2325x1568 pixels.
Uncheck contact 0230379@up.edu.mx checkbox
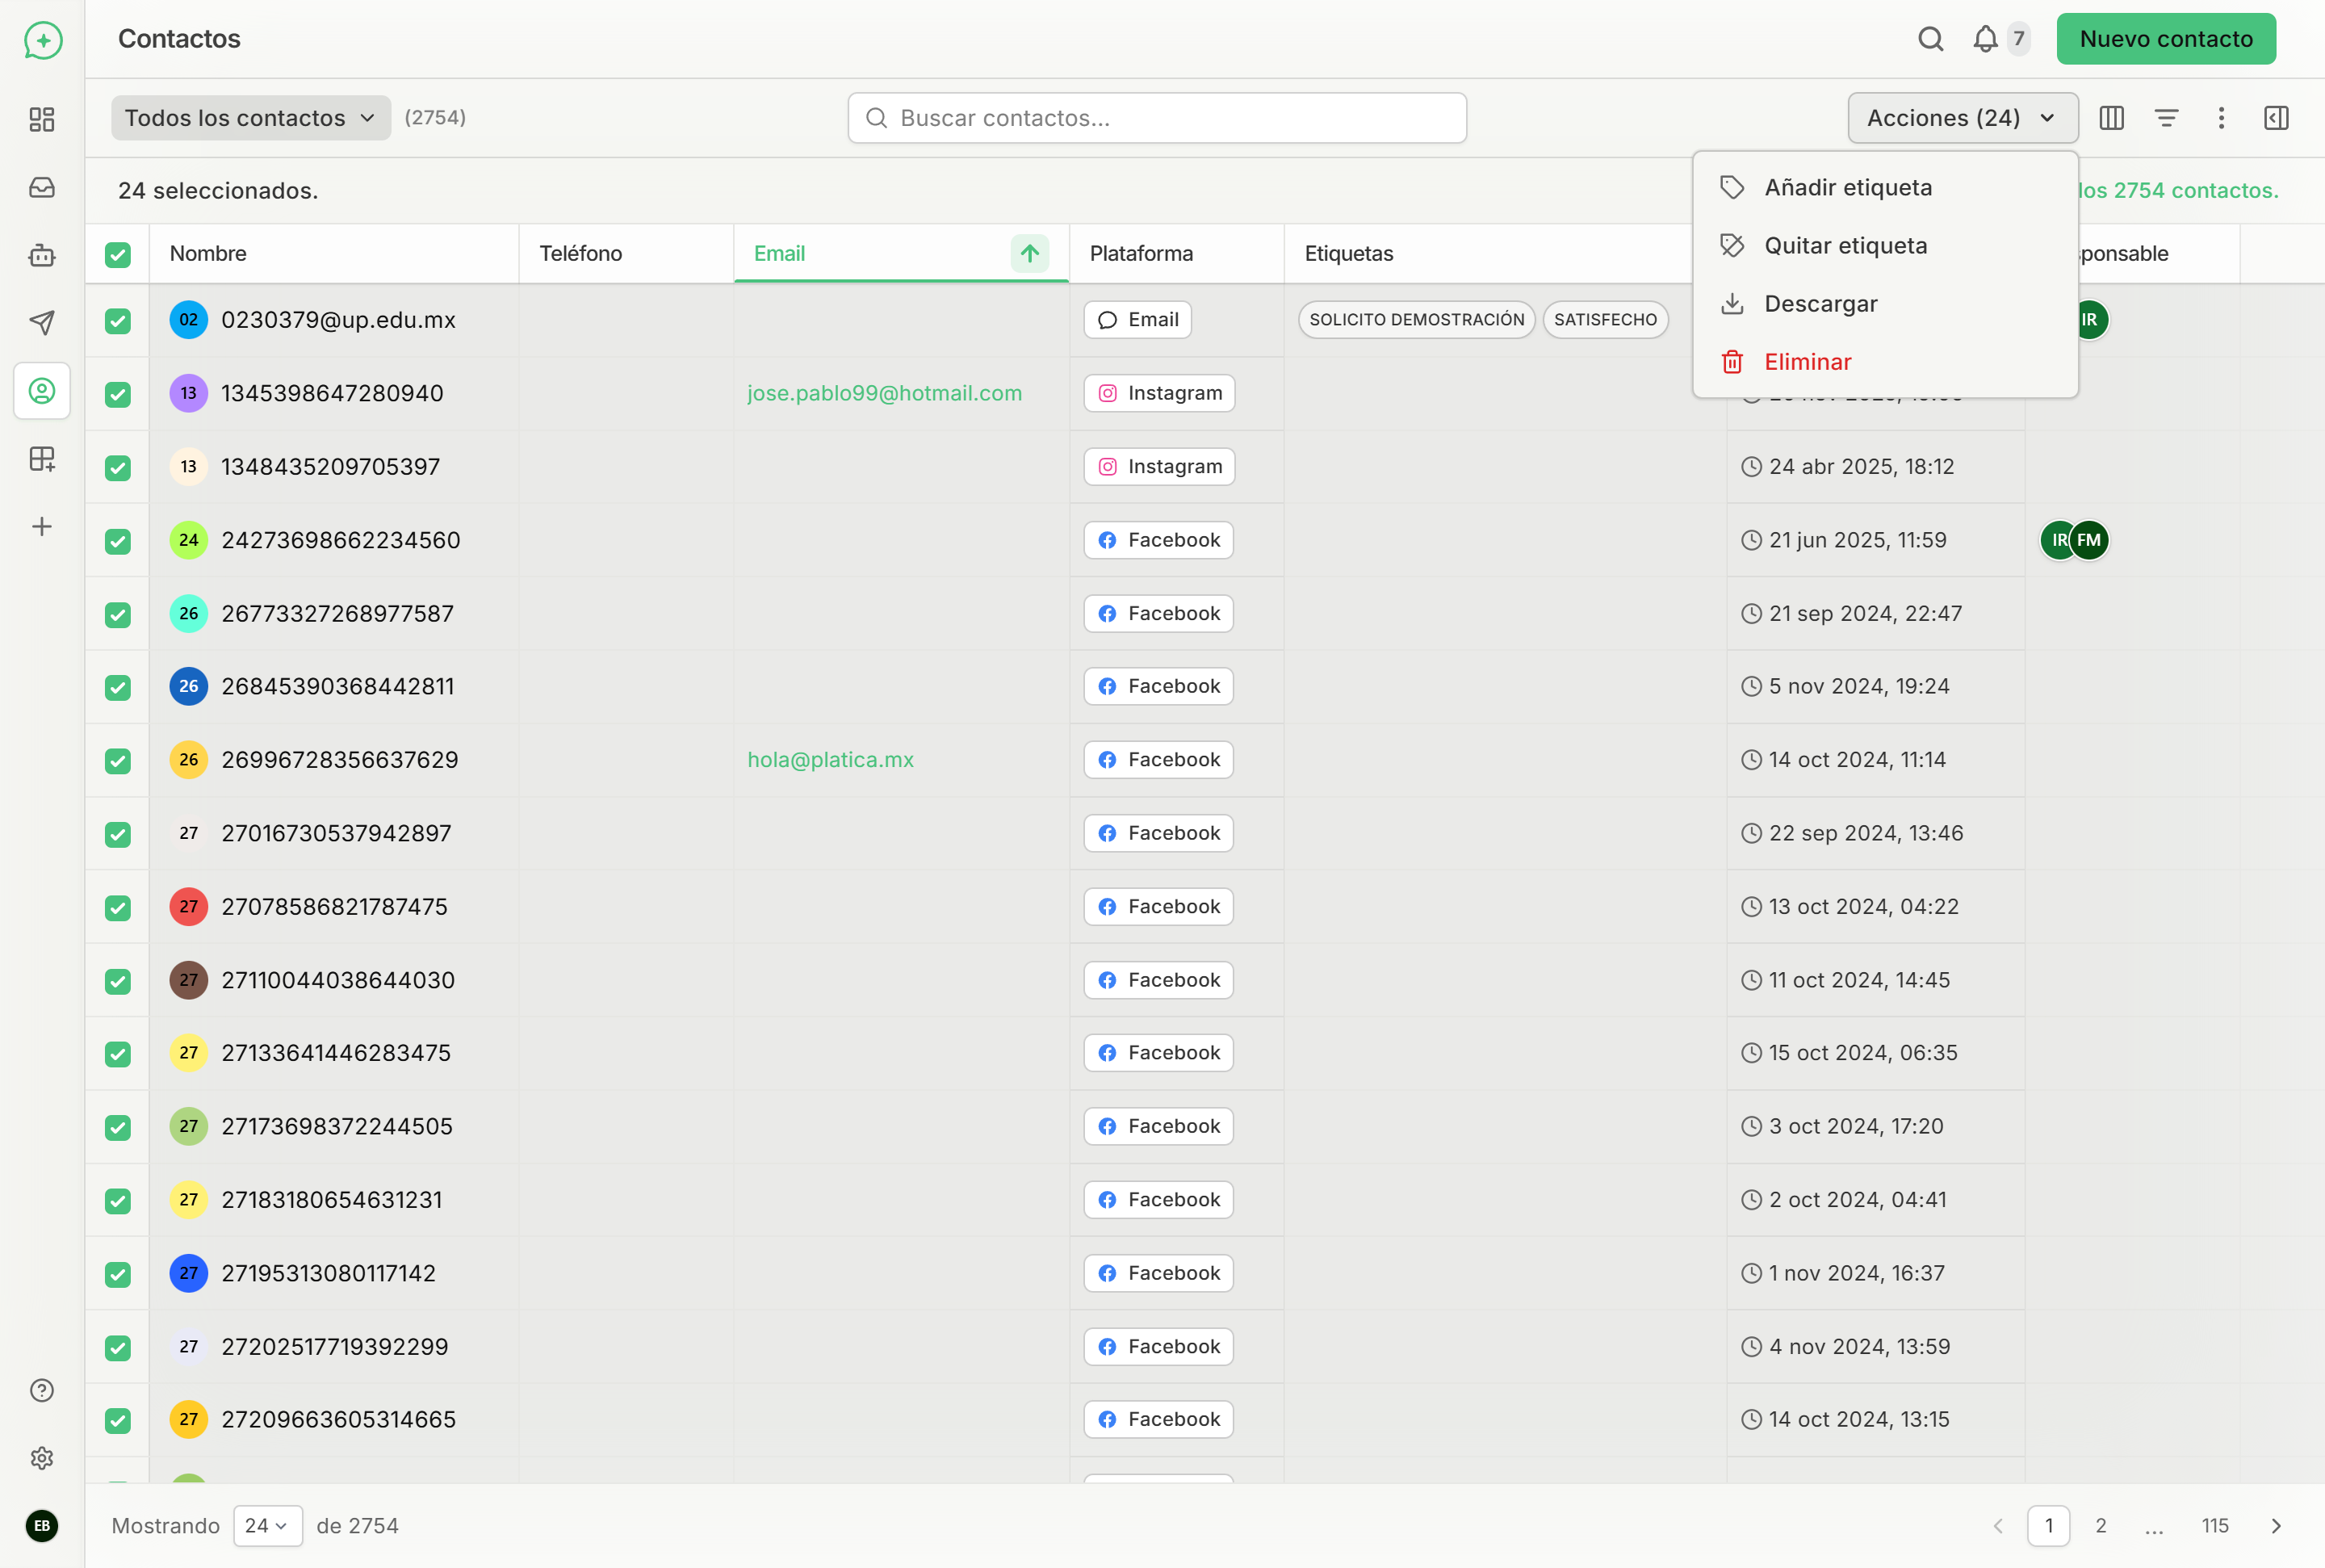118,321
